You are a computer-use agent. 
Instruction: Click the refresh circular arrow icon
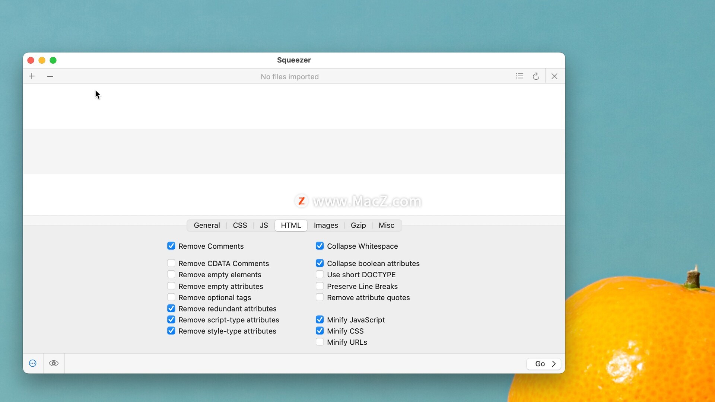coord(536,76)
